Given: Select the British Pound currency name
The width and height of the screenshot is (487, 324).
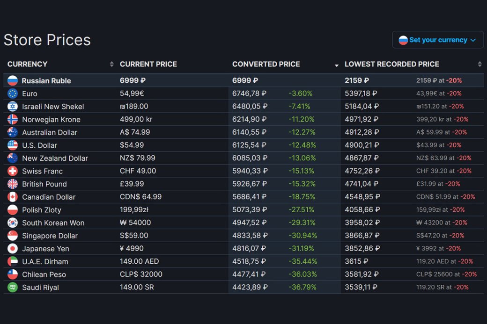Looking at the screenshot, I should click(x=44, y=184).
